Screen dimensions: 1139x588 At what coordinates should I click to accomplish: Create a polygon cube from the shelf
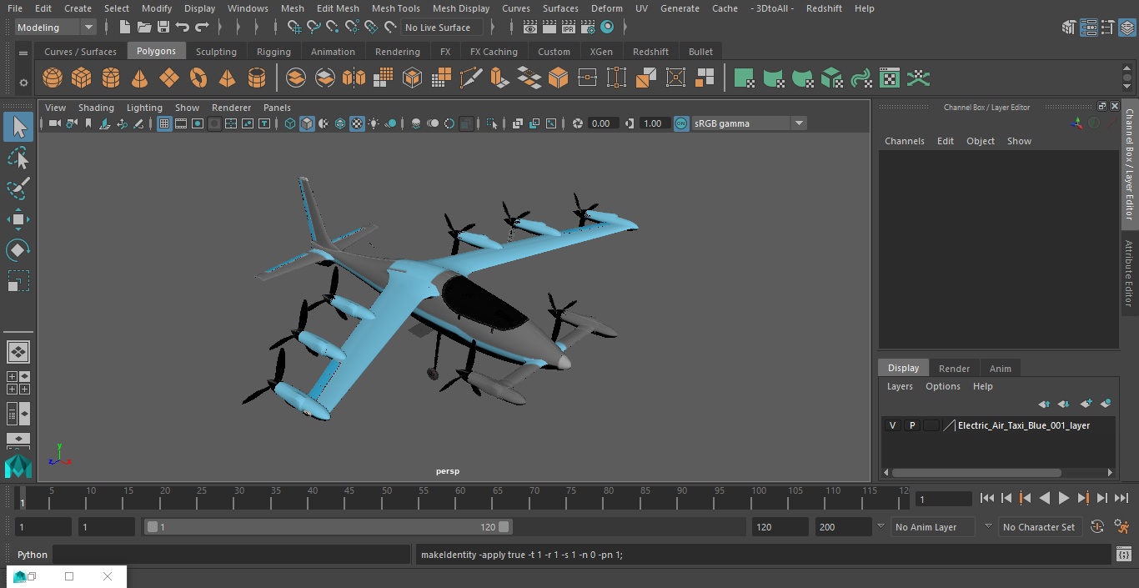tap(82, 78)
